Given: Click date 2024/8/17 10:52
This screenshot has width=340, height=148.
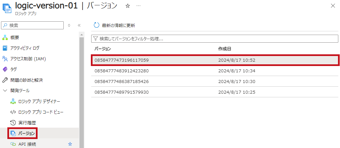Looking at the screenshot, I should (x=237, y=60).
